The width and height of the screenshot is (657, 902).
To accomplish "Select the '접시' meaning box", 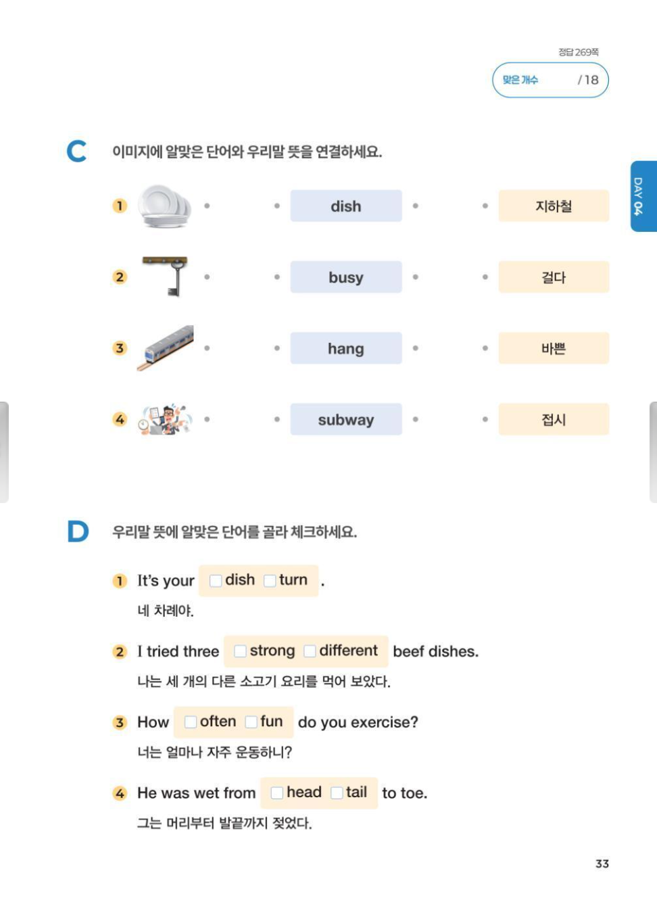I will (554, 420).
